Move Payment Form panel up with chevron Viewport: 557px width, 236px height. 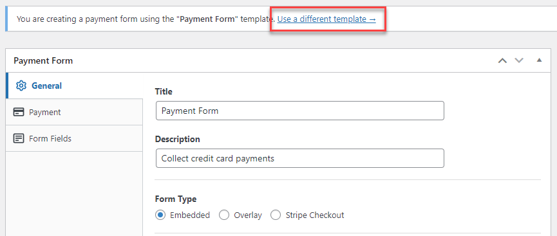click(502, 60)
